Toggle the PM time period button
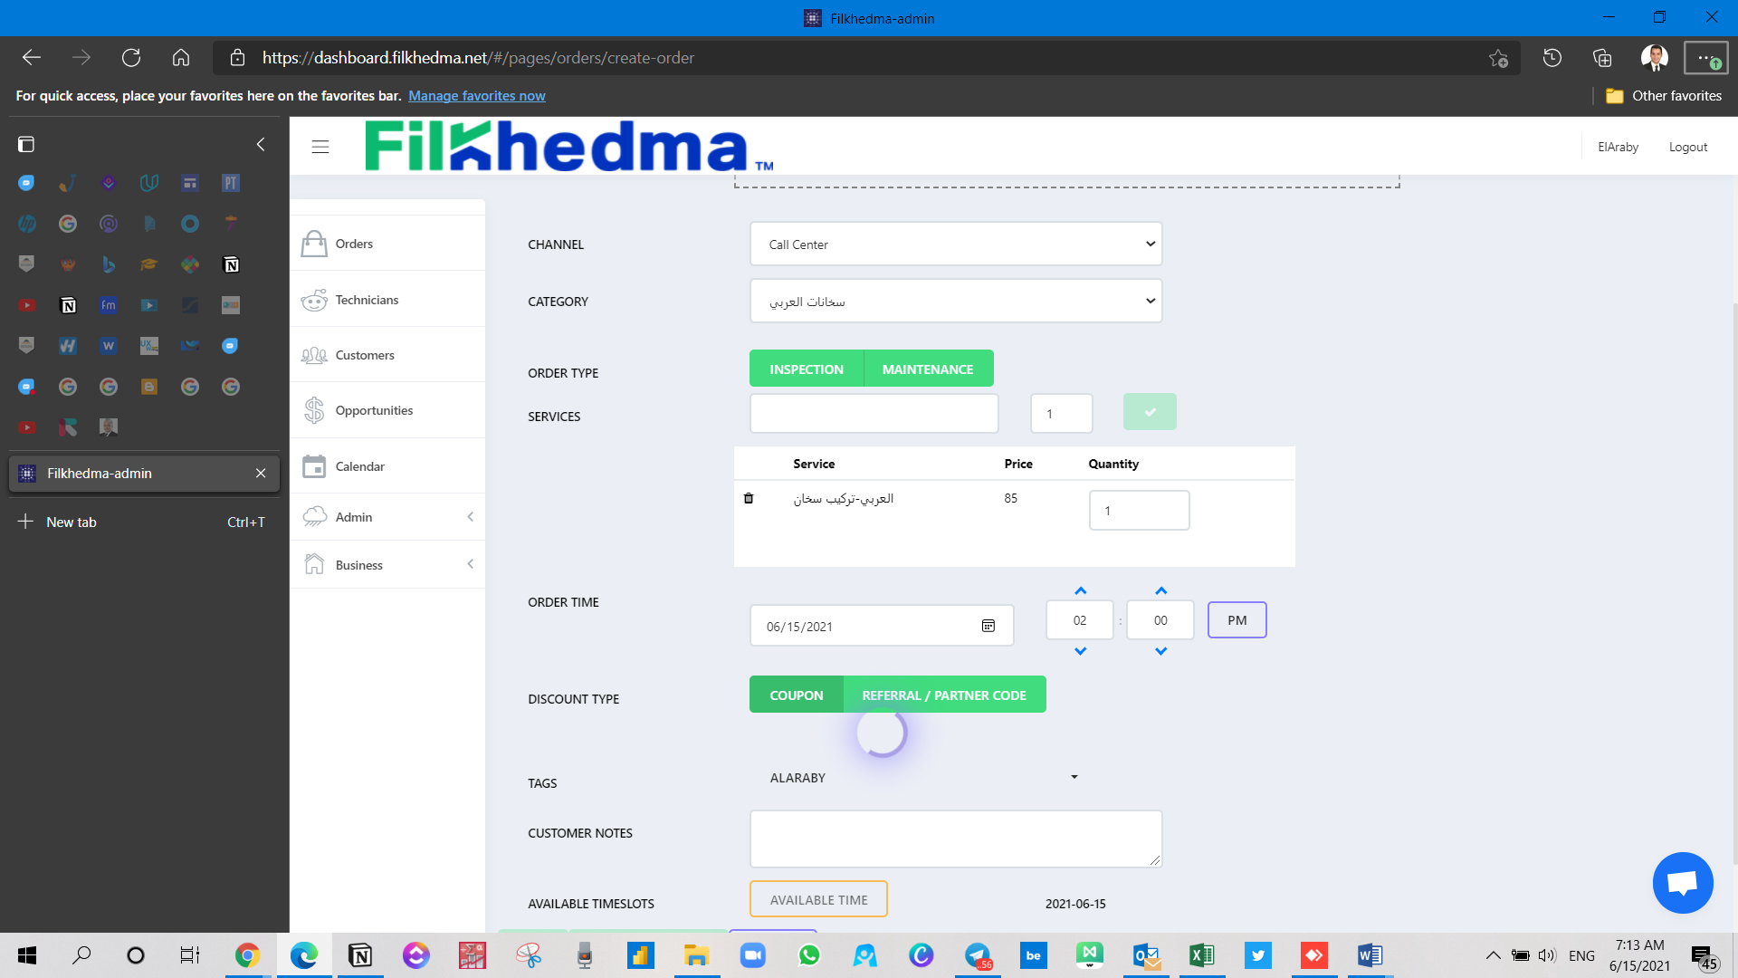Screen dimensions: 1738x978 tap(1237, 620)
